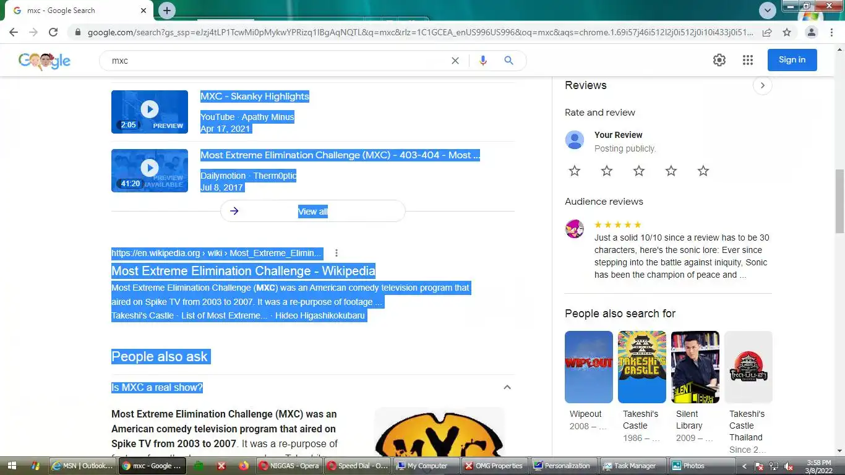
Task: Open the Takeshi's Castle Thailand card
Action: pos(748,393)
